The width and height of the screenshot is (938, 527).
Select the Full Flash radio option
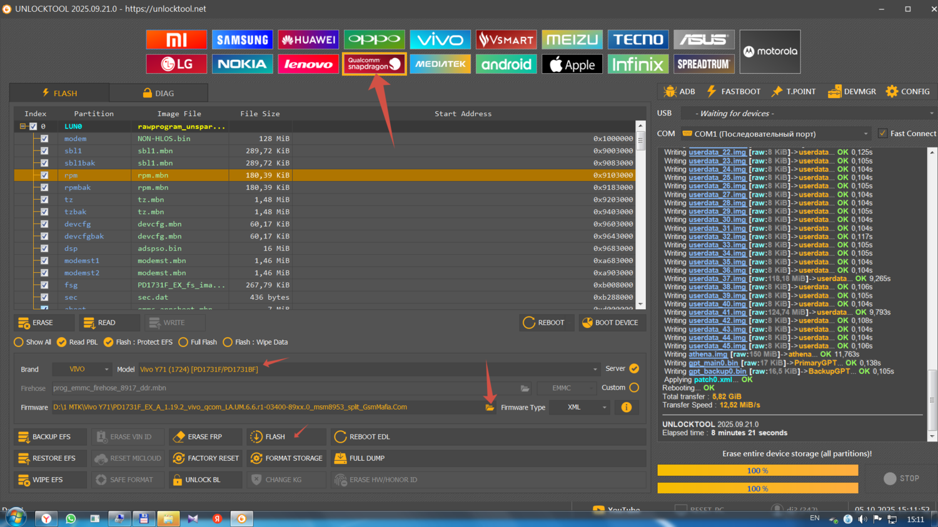point(183,342)
